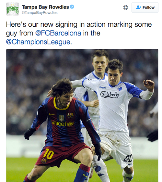162x182 pixels.
Task: Click the Follow button
Action: click(x=145, y=7)
